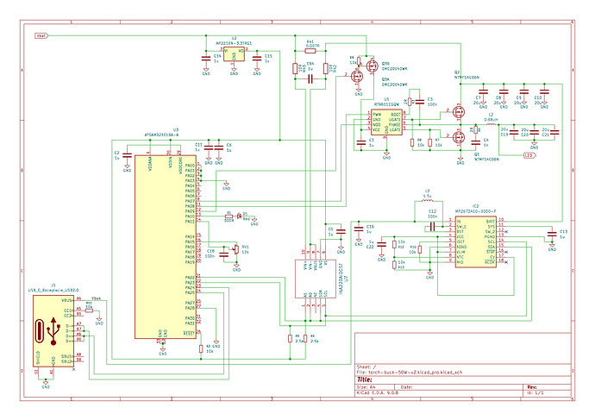Select resistor R10 10k symbol
Image resolution: width=595 pixels, height=420 pixels.
(420, 249)
